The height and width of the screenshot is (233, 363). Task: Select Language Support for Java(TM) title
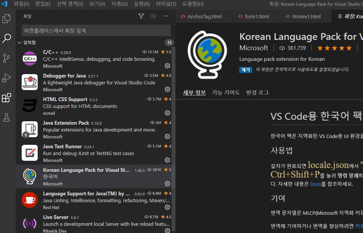(x=87, y=194)
